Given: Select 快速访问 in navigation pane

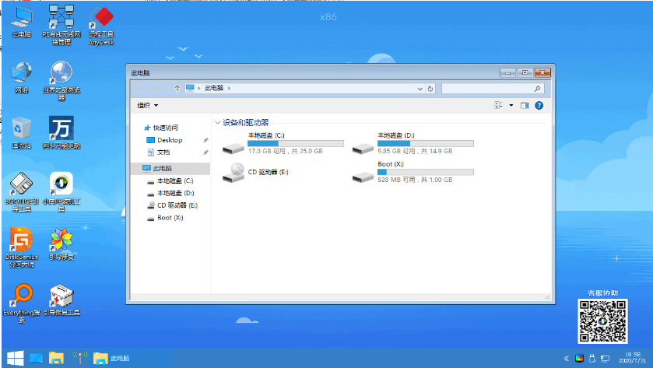Looking at the screenshot, I should pos(161,128).
